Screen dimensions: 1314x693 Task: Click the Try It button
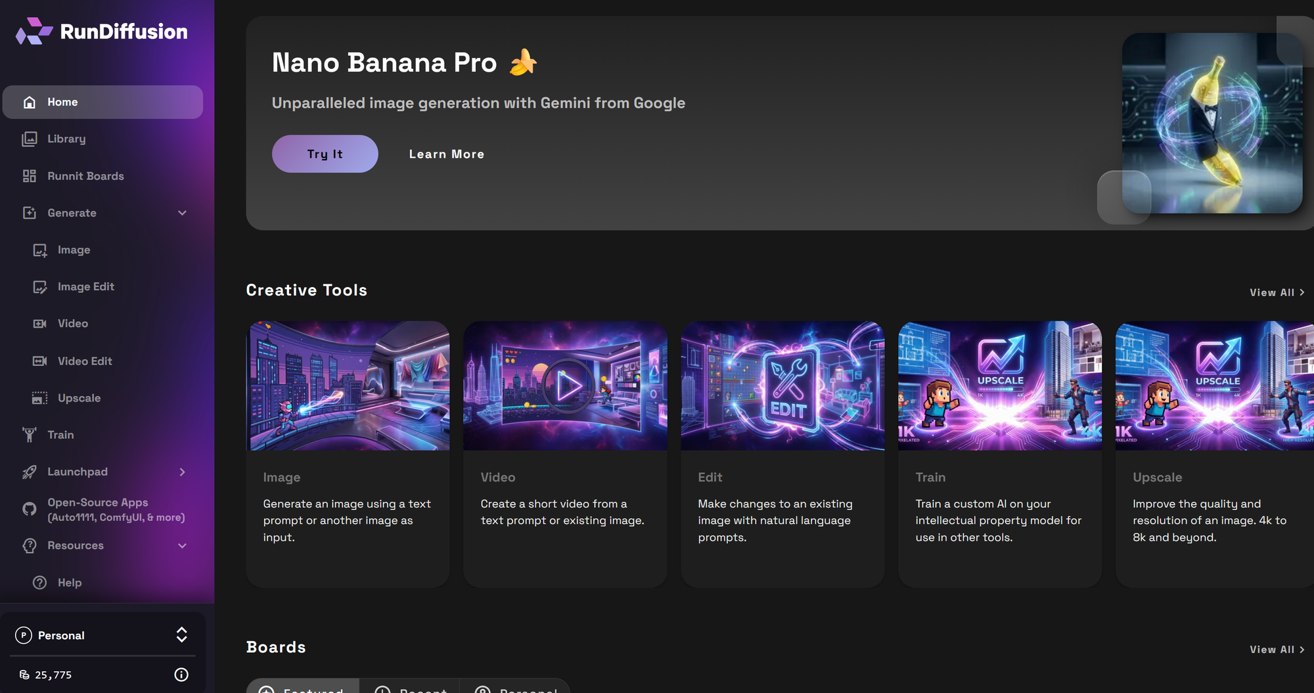pyautogui.click(x=325, y=154)
